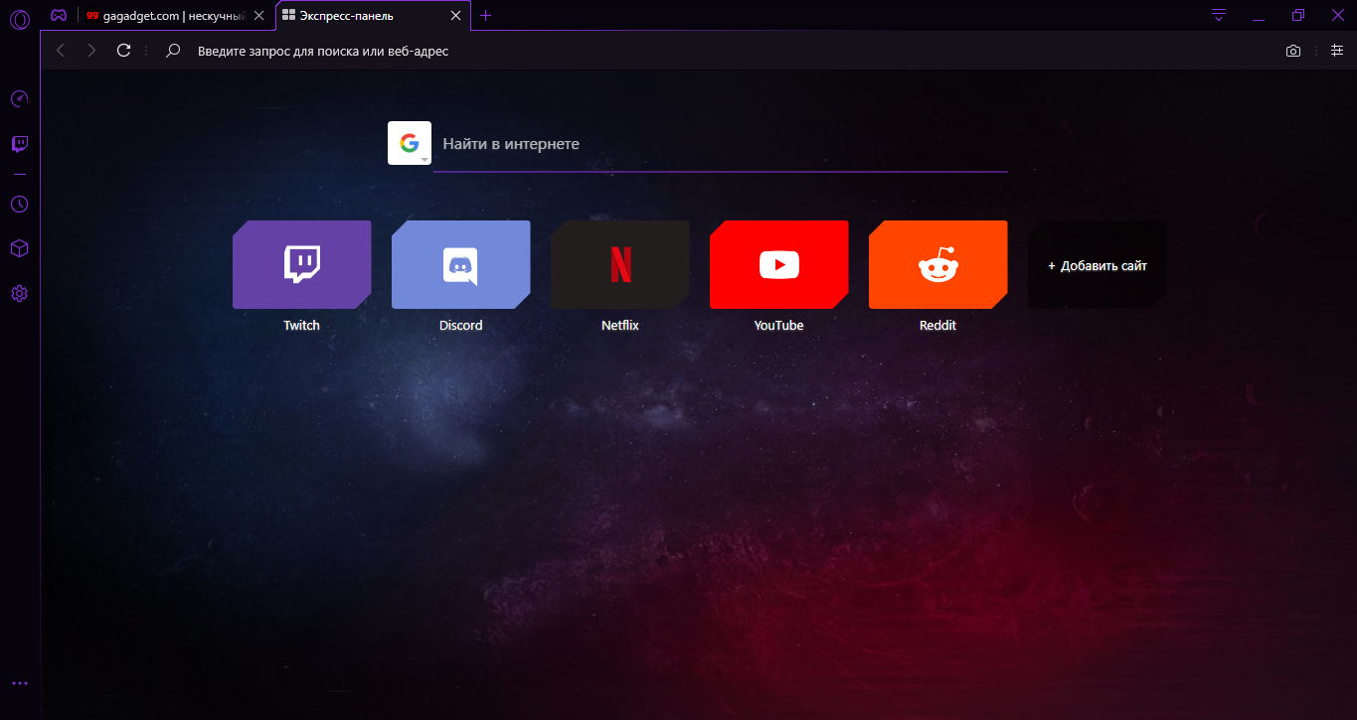Open a new tab with plus button
The height and width of the screenshot is (720, 1357).
(485, 16)
